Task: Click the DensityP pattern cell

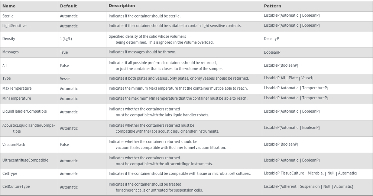Action: pyautogui.click(x=271, y=39)
